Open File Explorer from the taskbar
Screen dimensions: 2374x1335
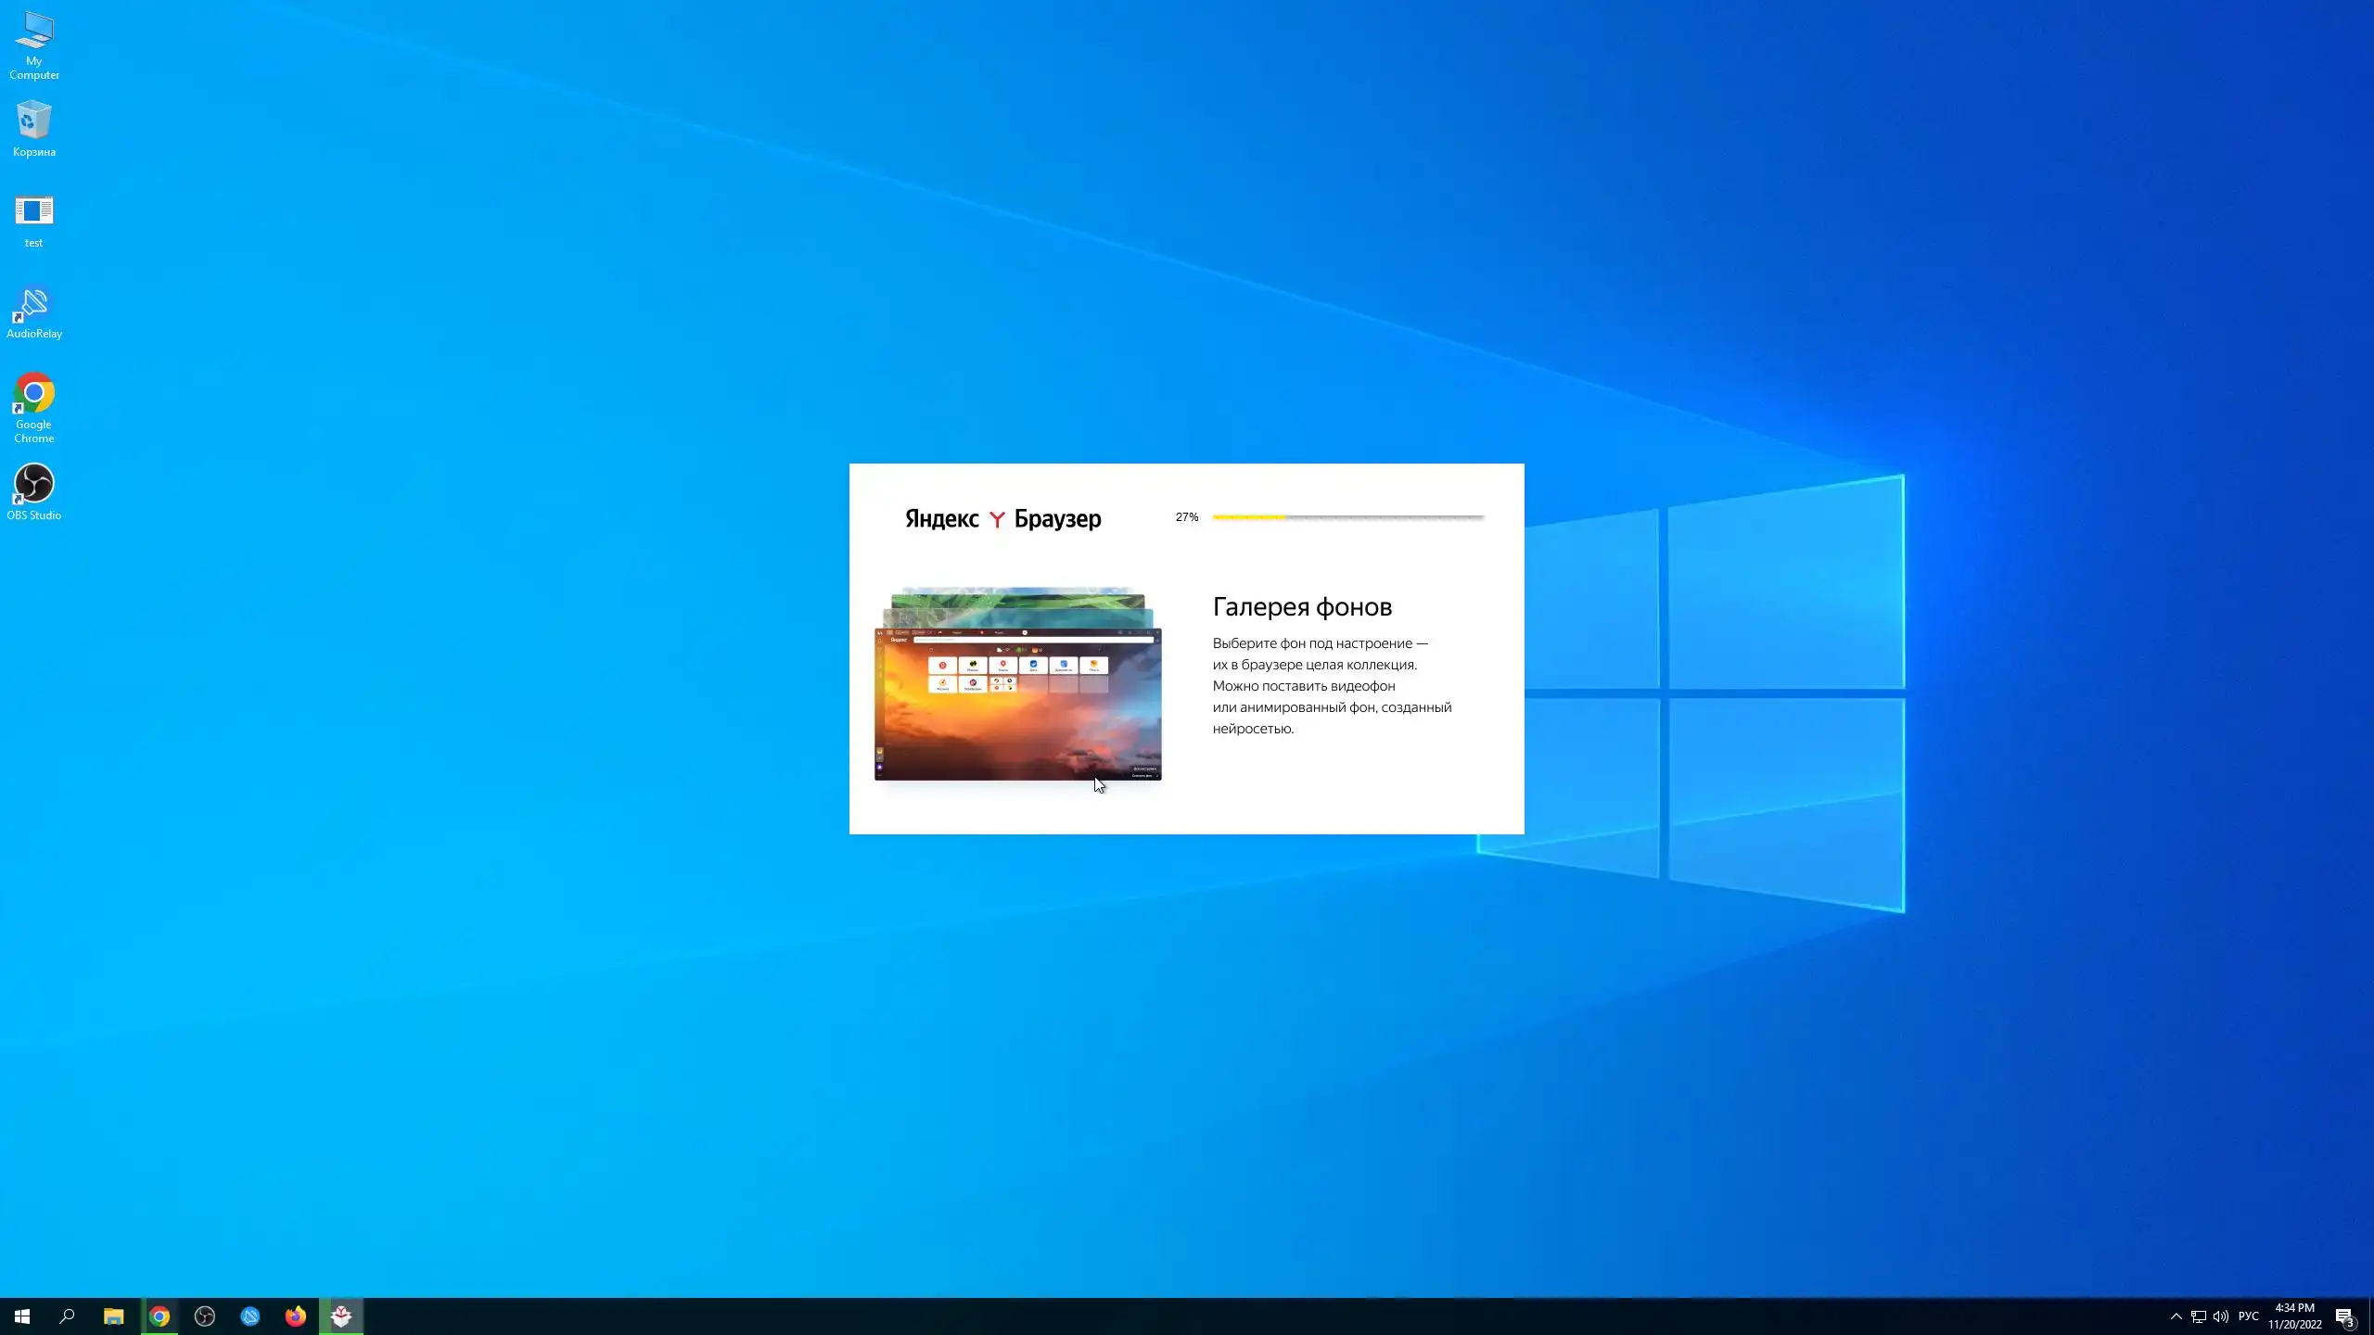[x=113, y=1316]
